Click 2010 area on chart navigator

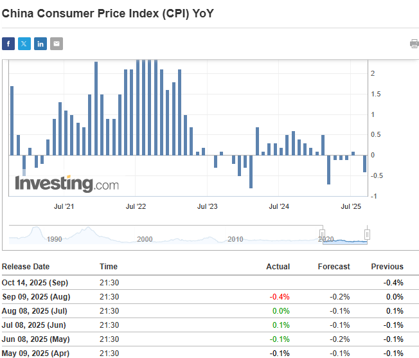tap(235, 238)
